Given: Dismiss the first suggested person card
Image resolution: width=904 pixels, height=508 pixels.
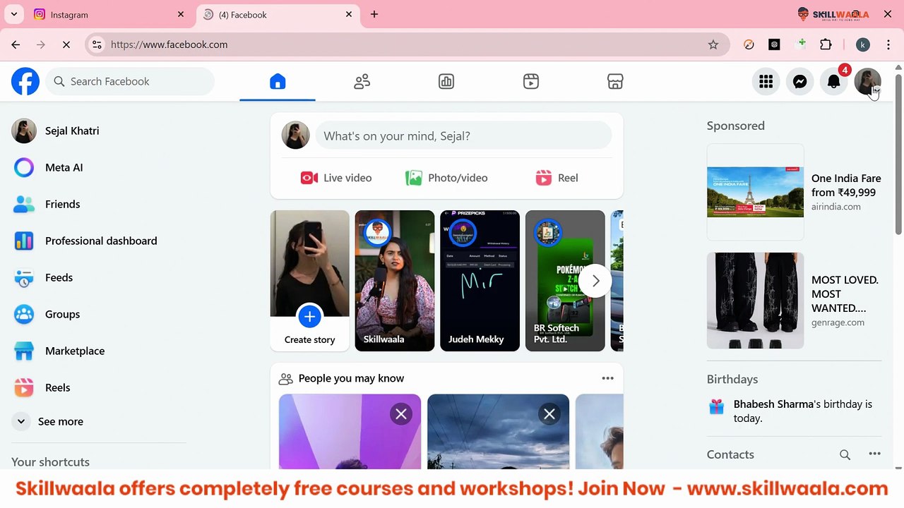Looking at the screenshot, I should [x=401, y=414].
